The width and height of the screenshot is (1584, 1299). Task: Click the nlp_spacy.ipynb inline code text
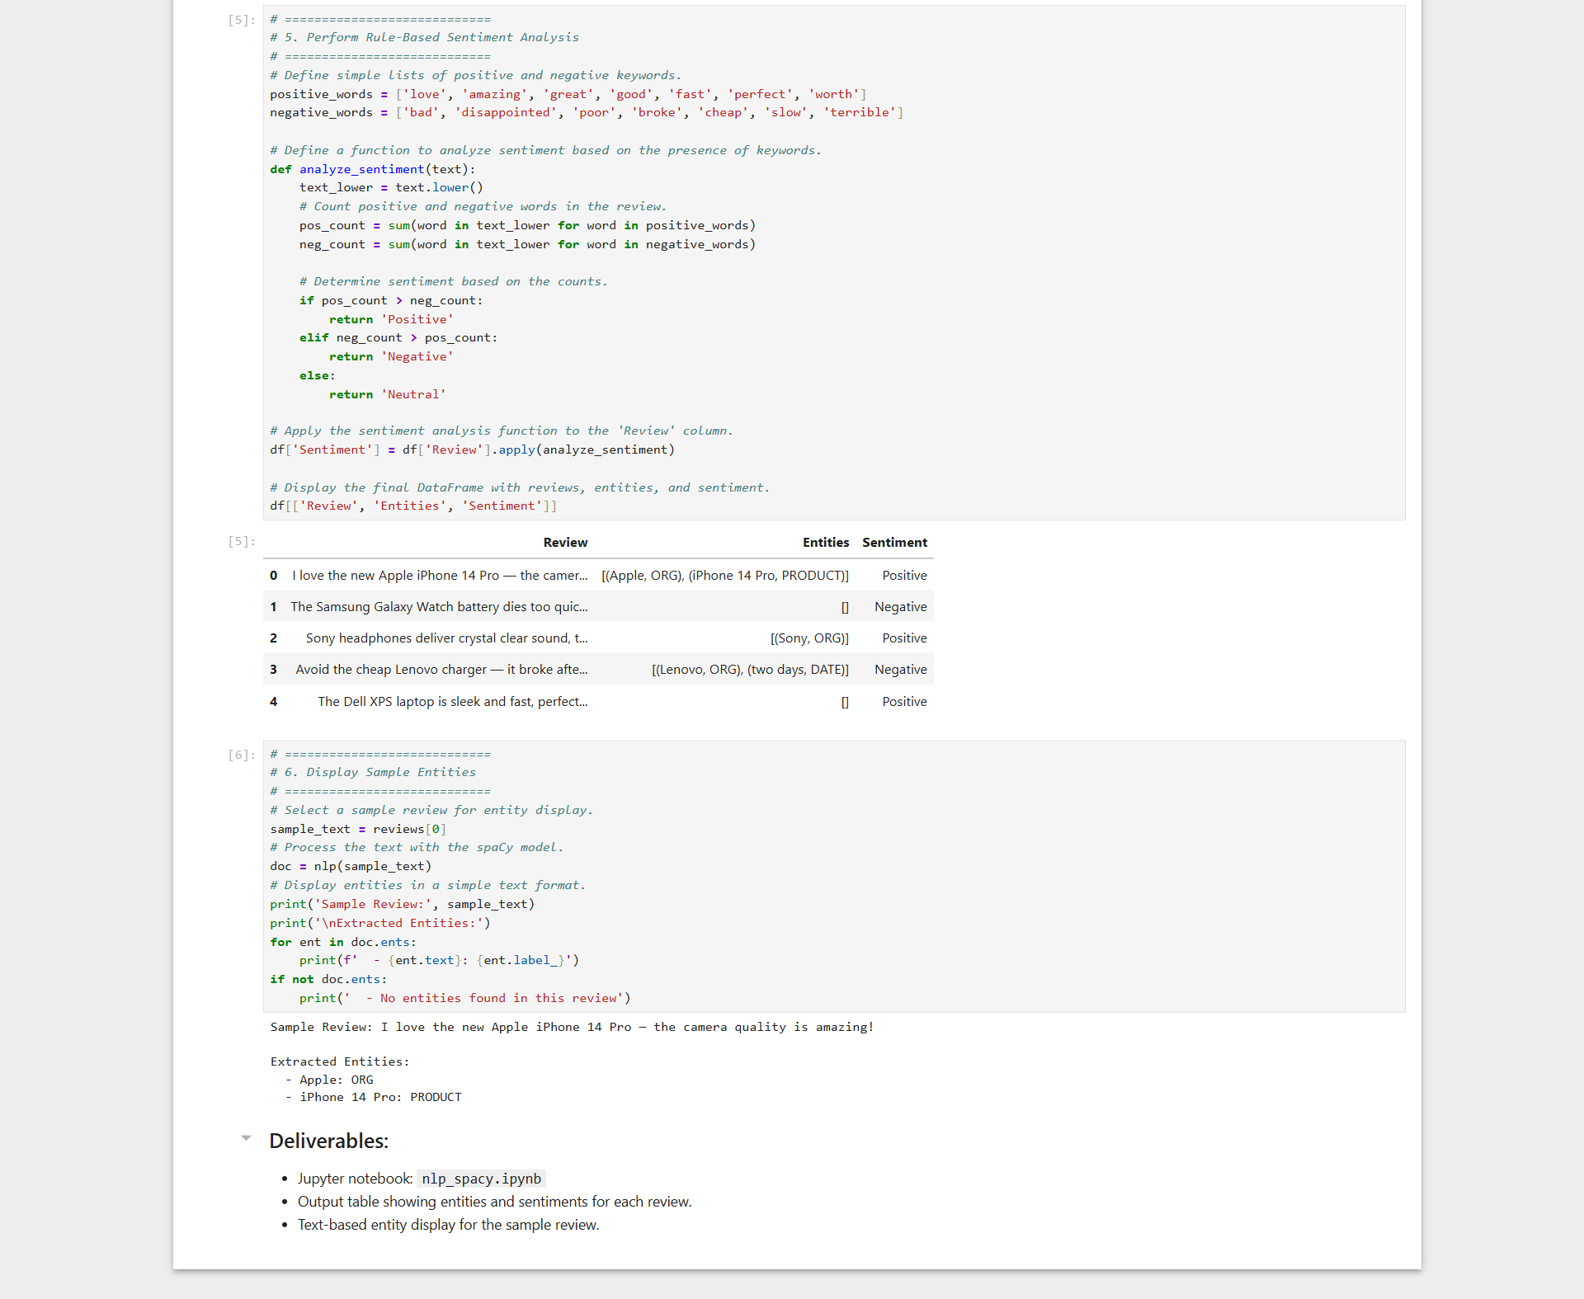481,1179
